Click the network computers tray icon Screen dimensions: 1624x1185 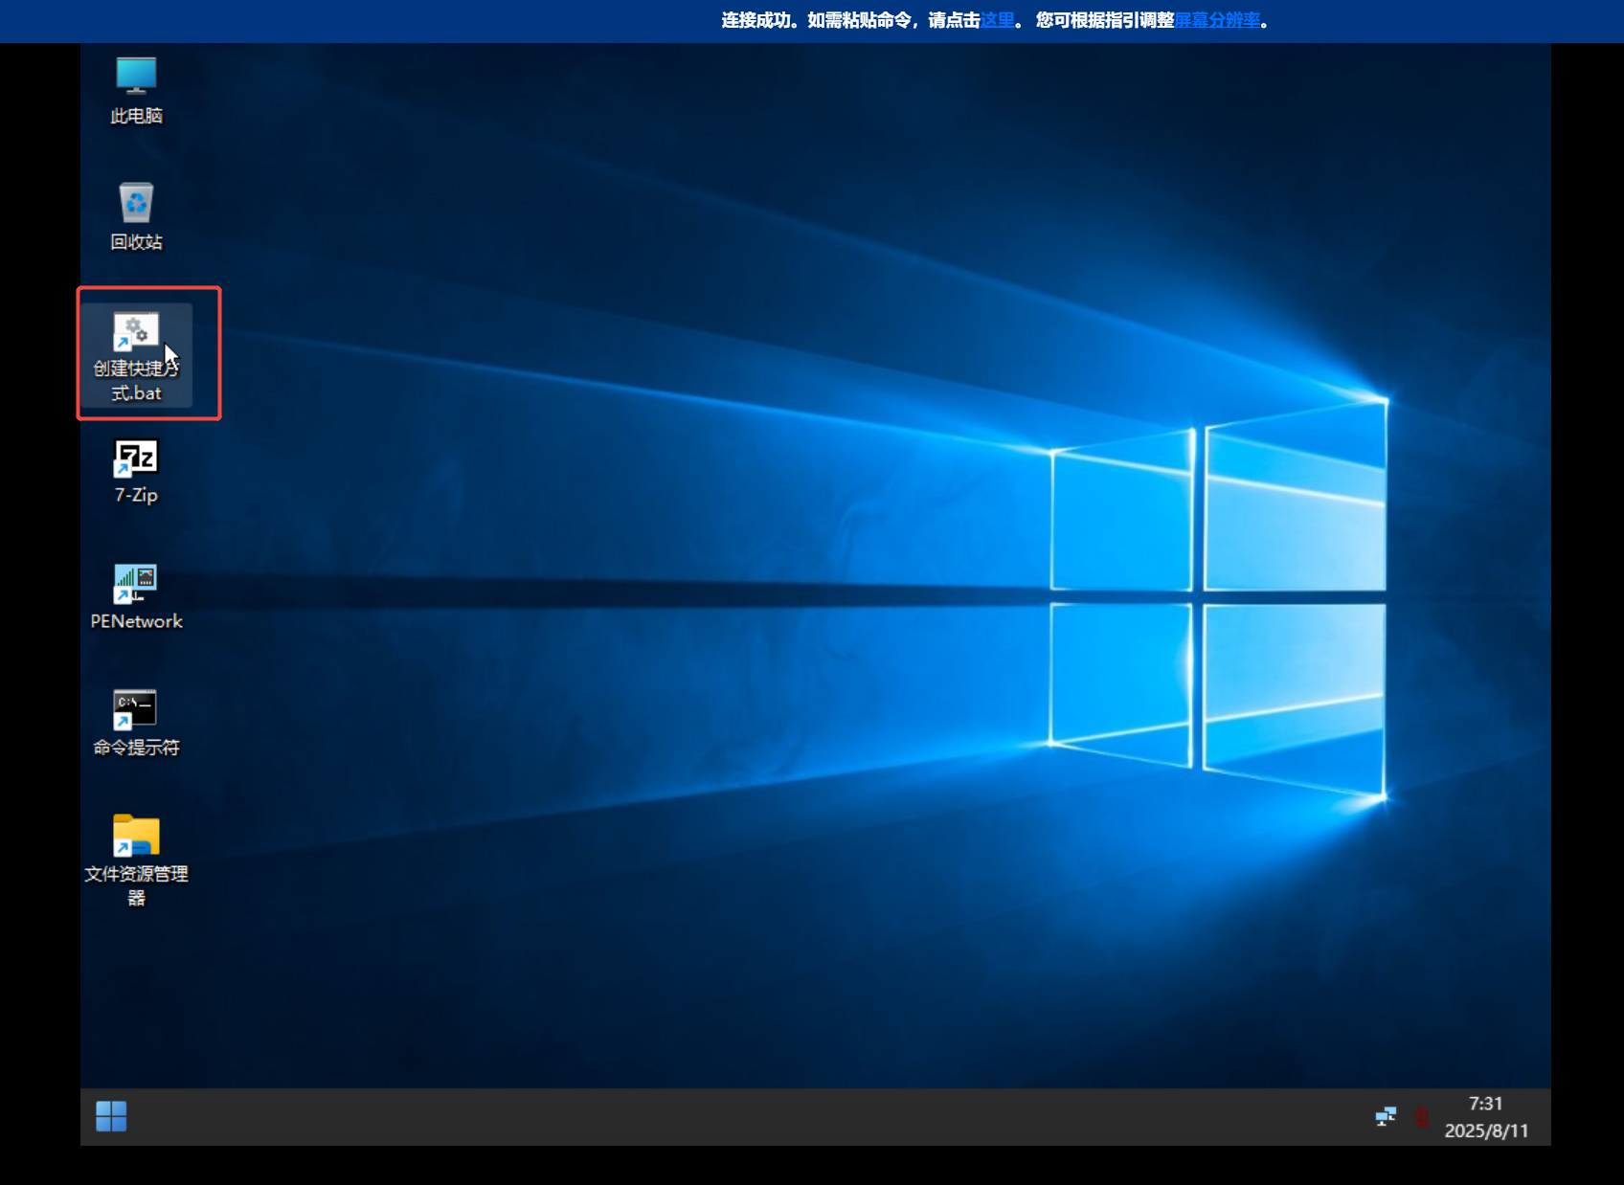point(1386,1116)
